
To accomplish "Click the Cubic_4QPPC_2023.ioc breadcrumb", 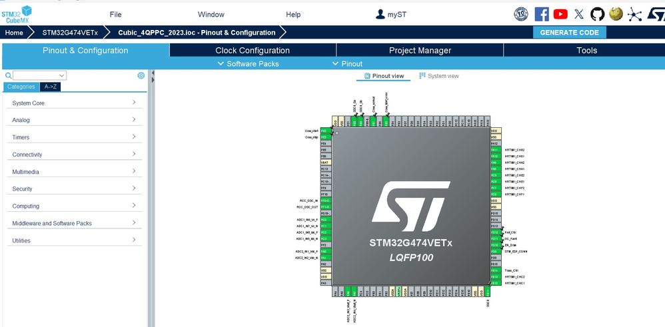I will (197, 32).
